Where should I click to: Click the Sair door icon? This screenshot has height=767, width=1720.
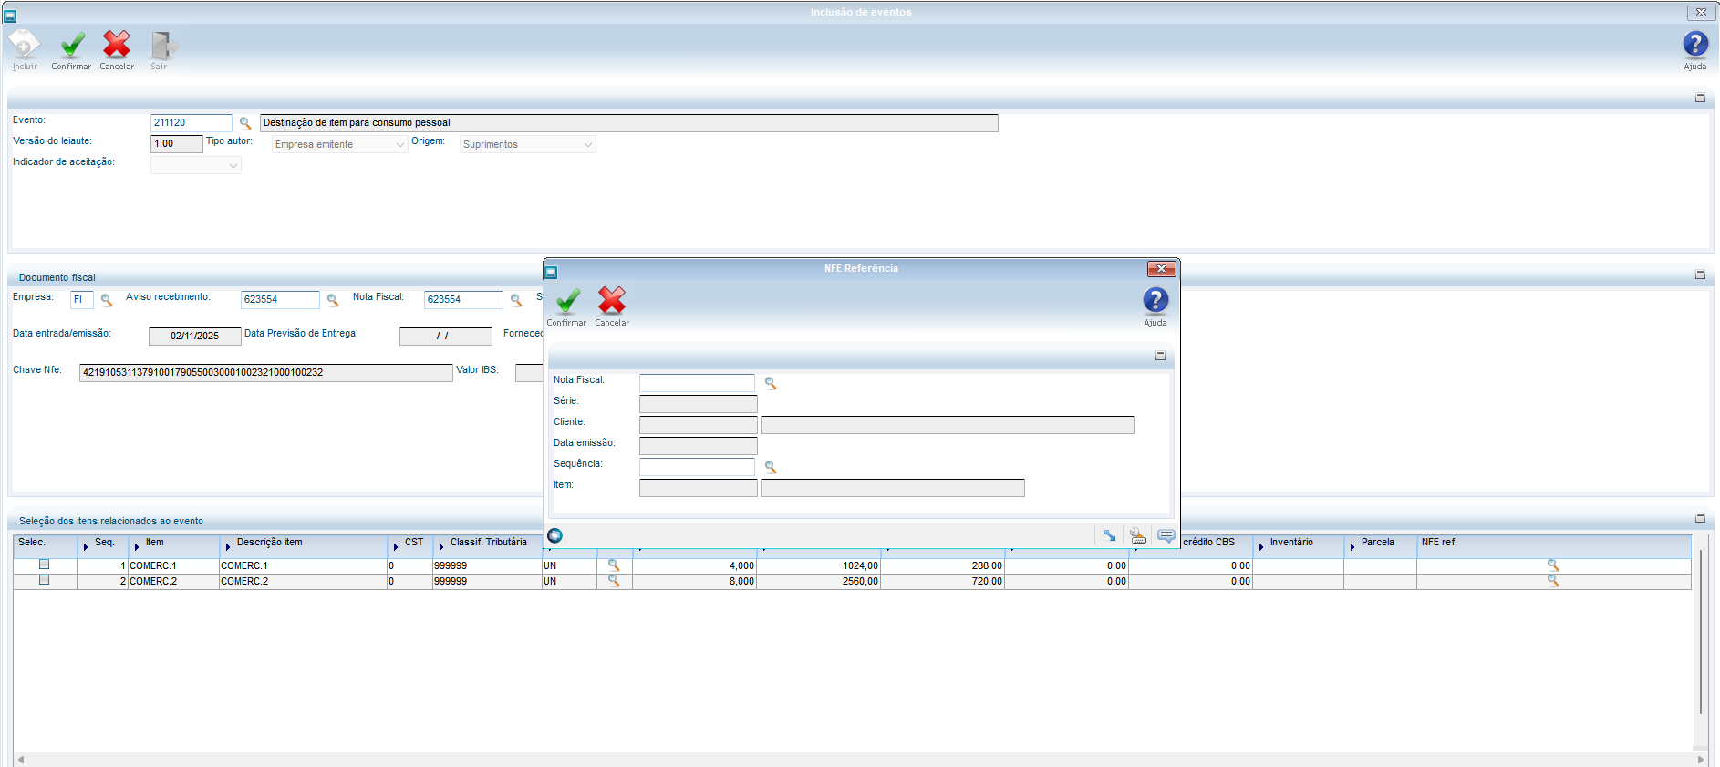tap(161, 50)
